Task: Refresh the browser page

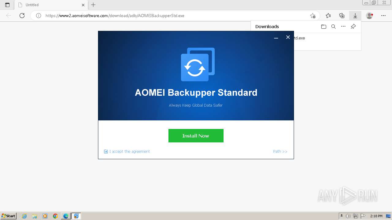Action: (22, 16)
